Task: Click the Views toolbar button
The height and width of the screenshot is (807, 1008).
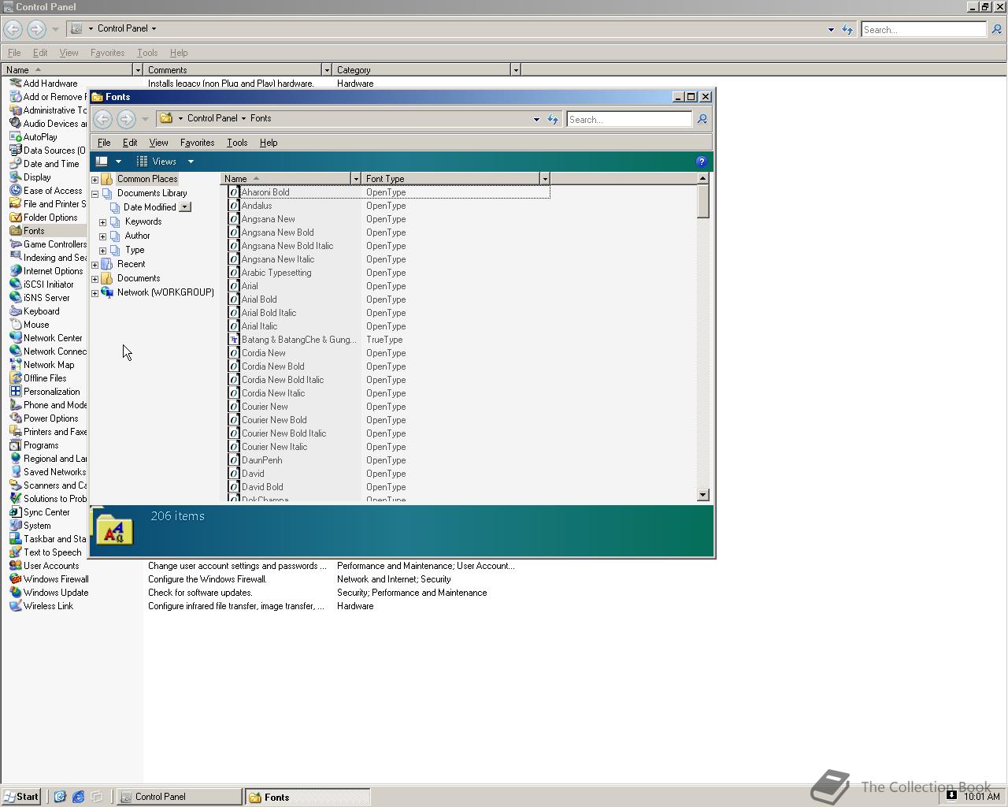Action: 157,162
